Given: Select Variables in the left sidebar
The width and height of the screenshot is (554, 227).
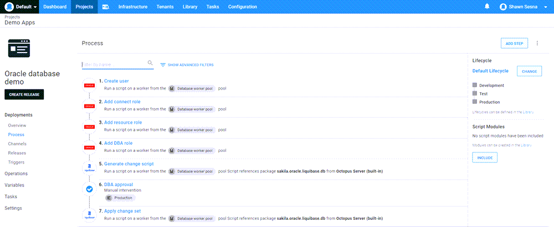Looking at the screenshot, I should [15, 185].
